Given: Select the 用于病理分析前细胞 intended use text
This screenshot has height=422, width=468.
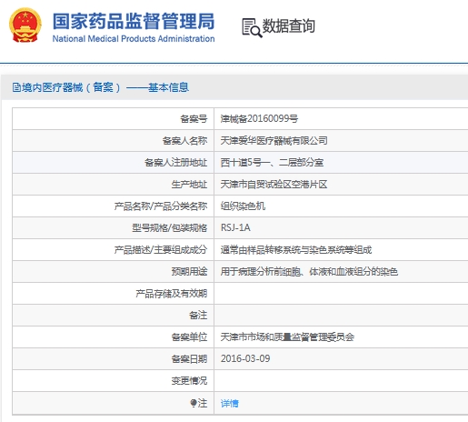Looking at the screenshot, I should pyautogui.click(x=309, y=271).
